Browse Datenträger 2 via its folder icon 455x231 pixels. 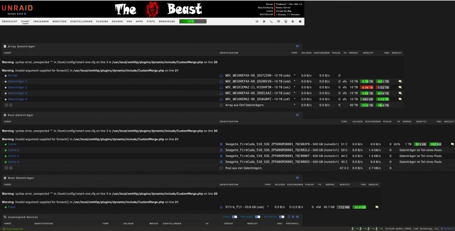tap(400, 87)
